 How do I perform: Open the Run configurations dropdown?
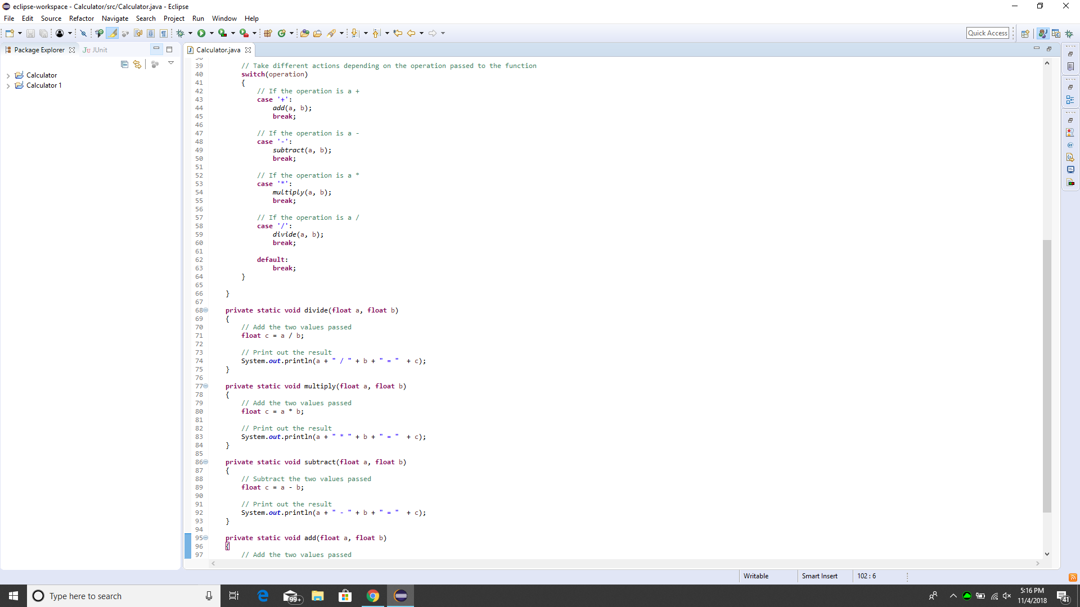pos(211,33)
